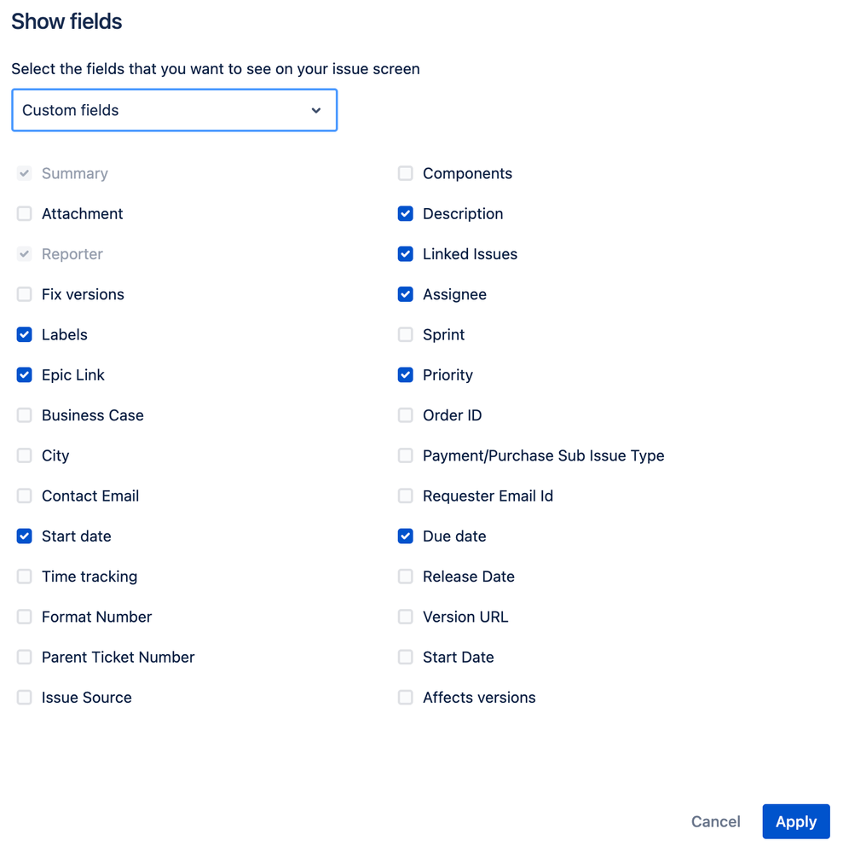This screenshot has height=852, width=849.
Task: Uncheck the Due date checkbox
Action: [x=406, y=536]
